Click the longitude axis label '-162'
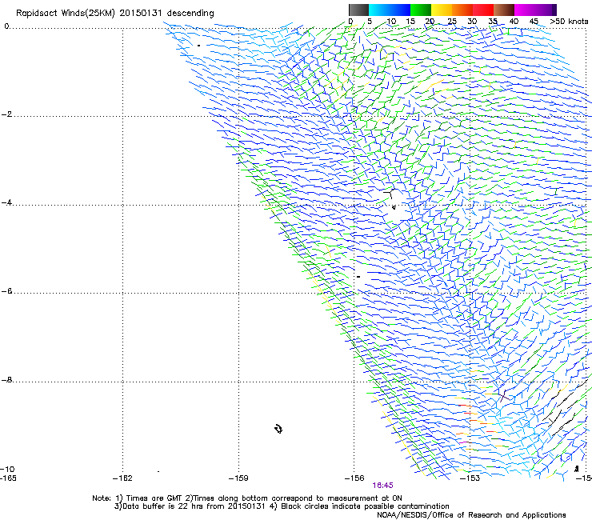The image size is (592, 520). 122,478
